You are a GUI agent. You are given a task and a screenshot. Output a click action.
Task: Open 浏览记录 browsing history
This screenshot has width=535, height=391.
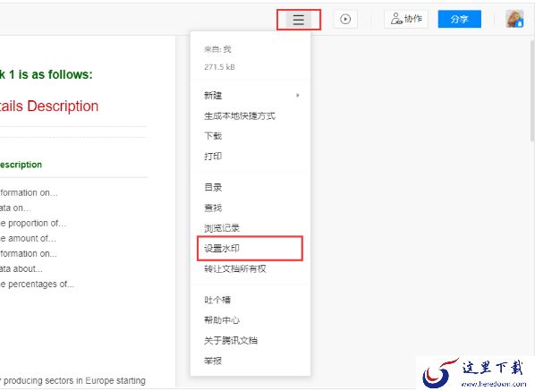222,228
